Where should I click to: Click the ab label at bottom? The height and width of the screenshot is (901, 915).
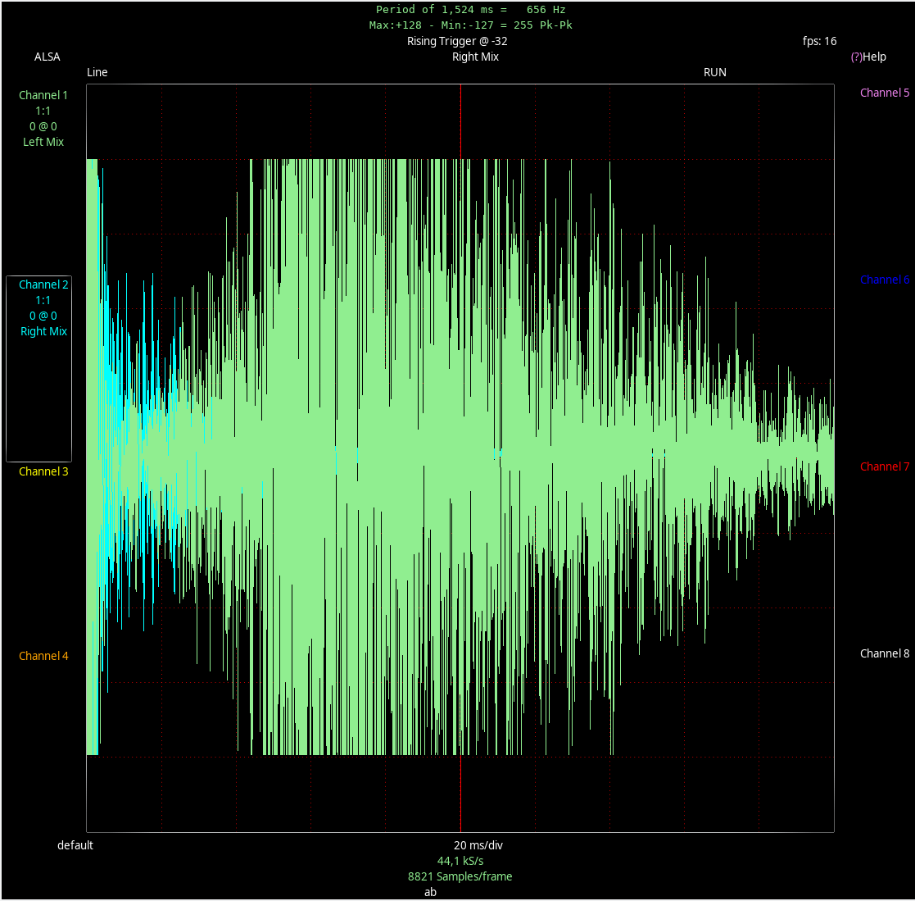point(430,892)
